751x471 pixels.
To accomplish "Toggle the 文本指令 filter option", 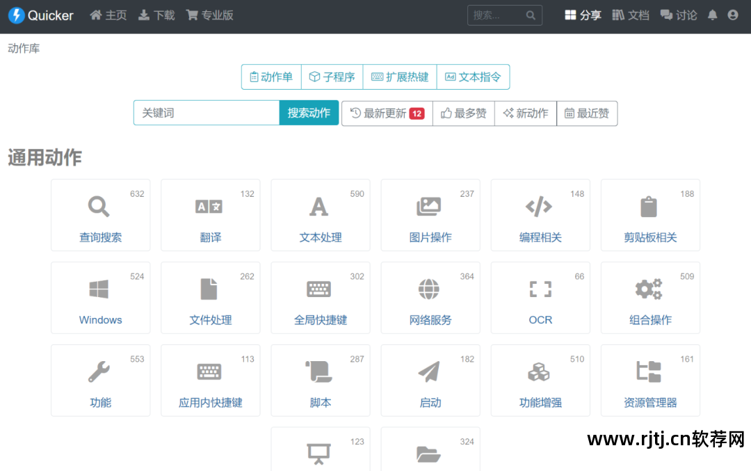I will pyautogui.click(x=473, y=77).
